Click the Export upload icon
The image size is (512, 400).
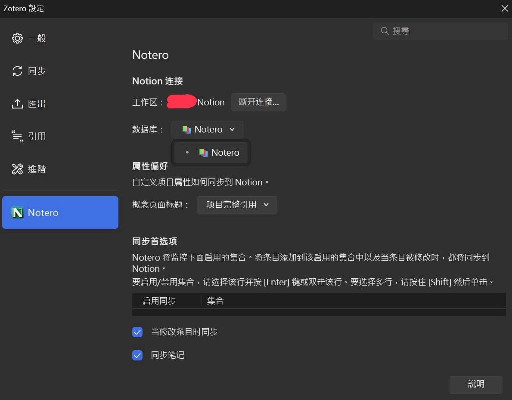[x=17, y=104]
